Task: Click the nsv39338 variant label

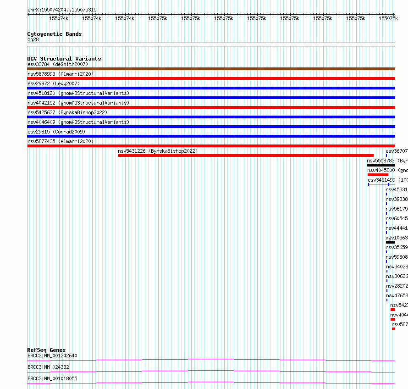Action: click(x=397, y=199)
